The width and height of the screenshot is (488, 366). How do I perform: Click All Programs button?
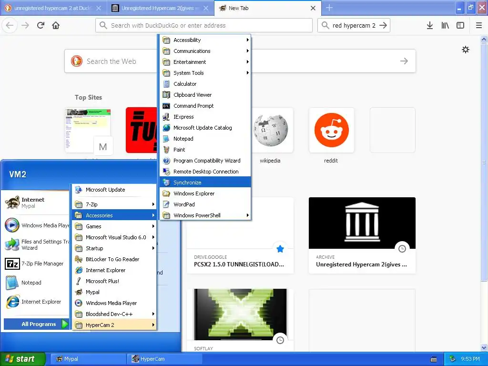click(x=36, y=324)
